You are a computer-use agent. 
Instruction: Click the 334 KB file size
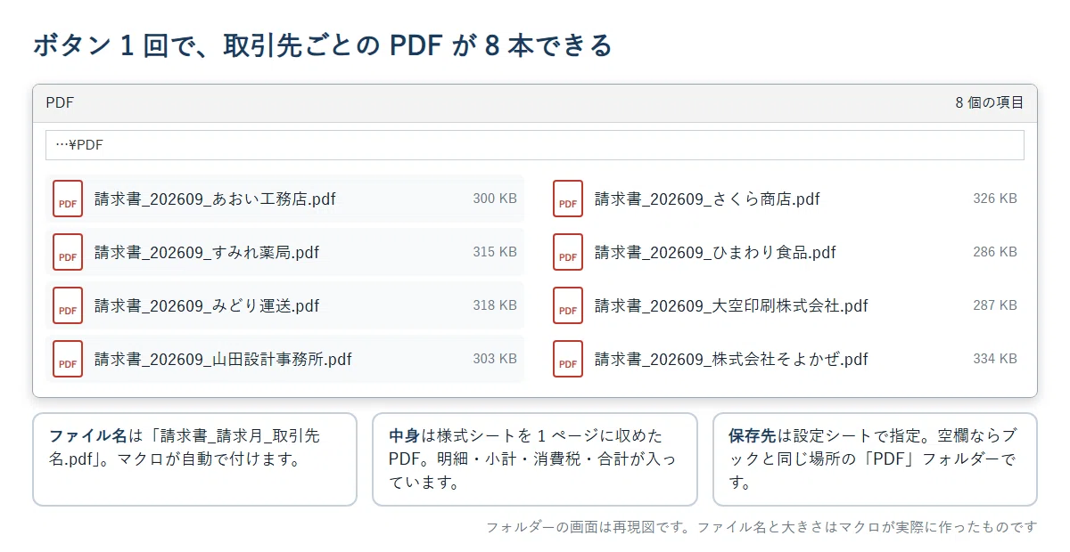995,359
